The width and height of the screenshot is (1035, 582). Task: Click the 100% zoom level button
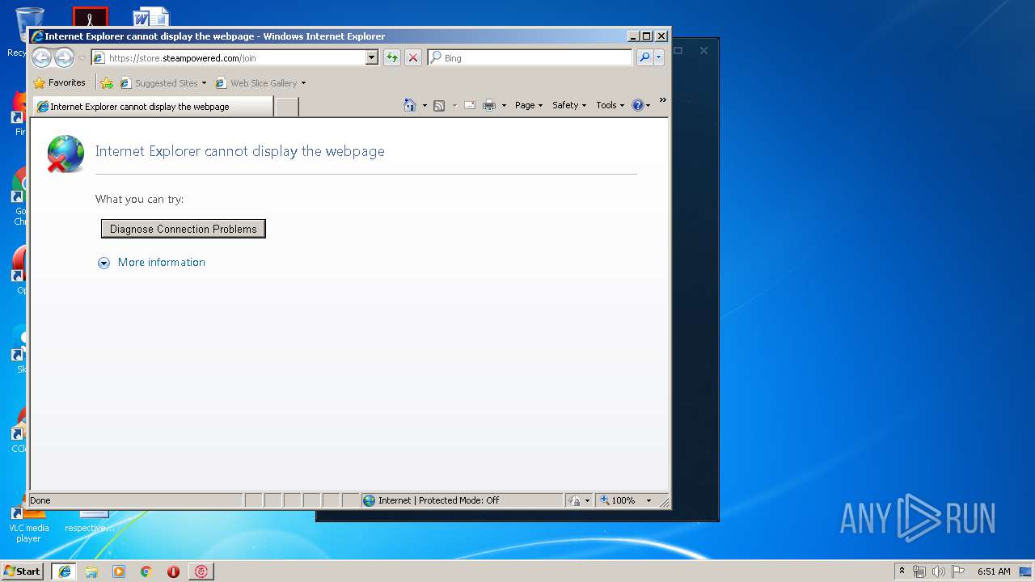click(619, 500)
